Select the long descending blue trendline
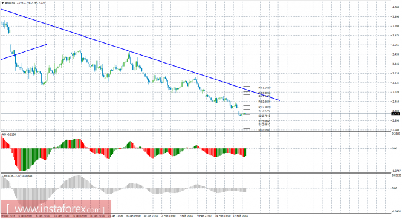This screenshot has width=402, height=219. [x=140, y=55]
